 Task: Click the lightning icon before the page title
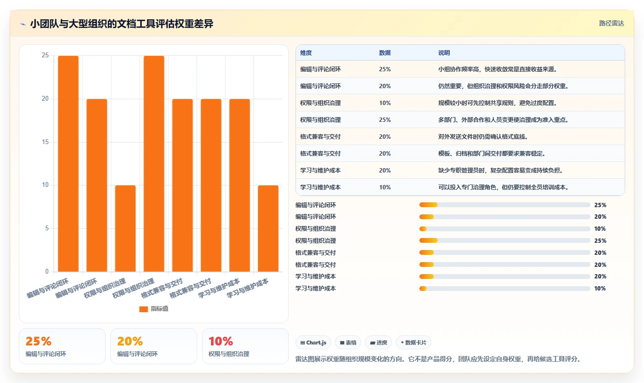click(x=23, y=24)
